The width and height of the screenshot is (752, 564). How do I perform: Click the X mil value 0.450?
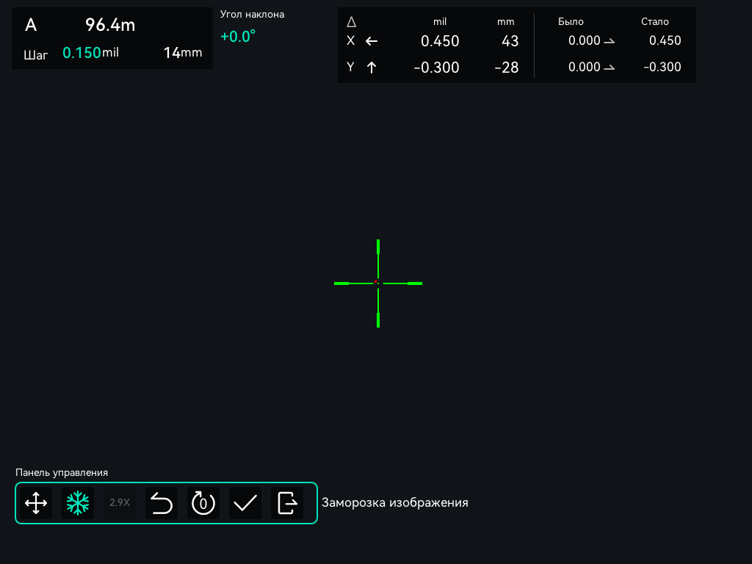pyautogui.click(x=440, y=41)
